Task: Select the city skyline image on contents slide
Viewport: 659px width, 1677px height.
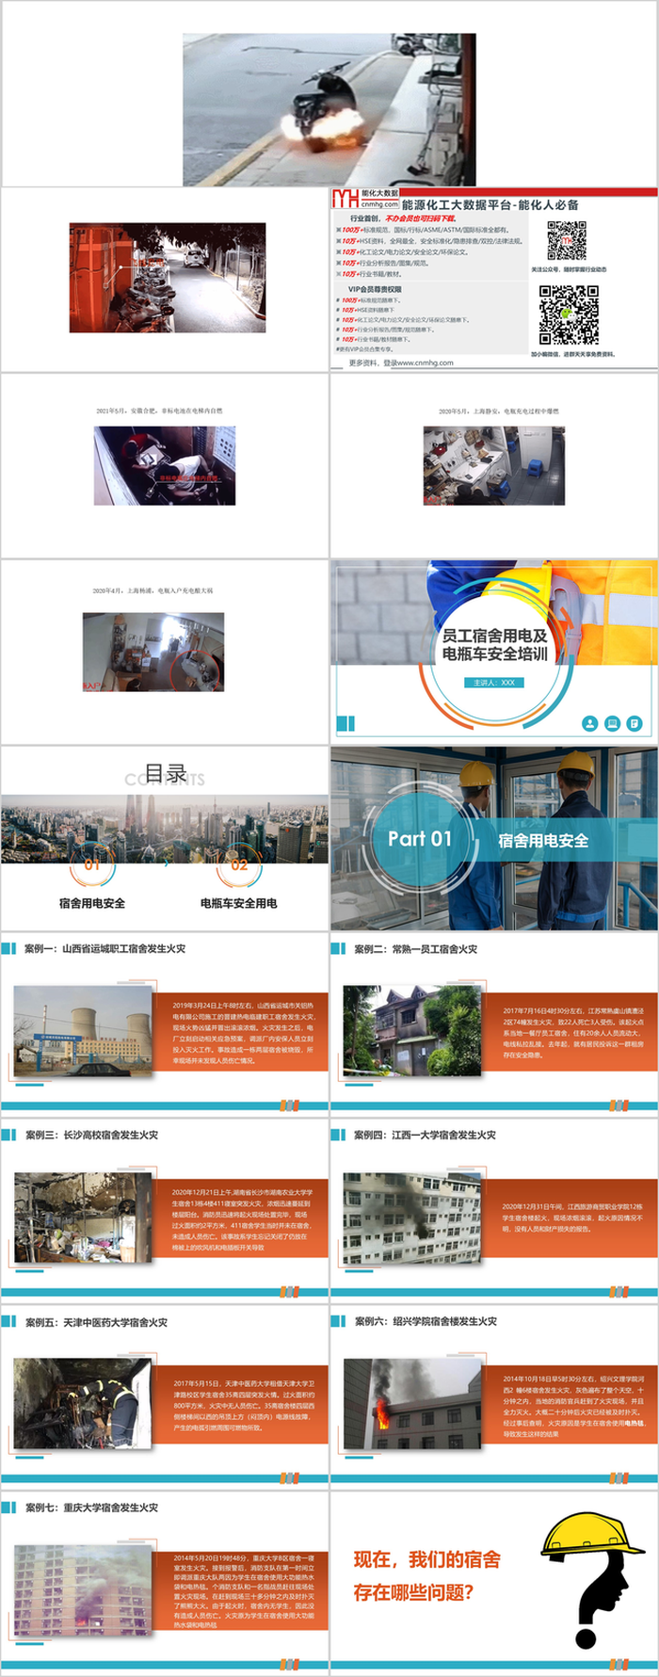Action: (x=165, y=829)
